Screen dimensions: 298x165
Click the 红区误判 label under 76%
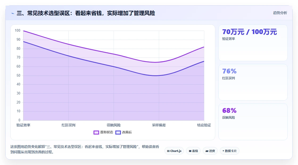[229, 78]
